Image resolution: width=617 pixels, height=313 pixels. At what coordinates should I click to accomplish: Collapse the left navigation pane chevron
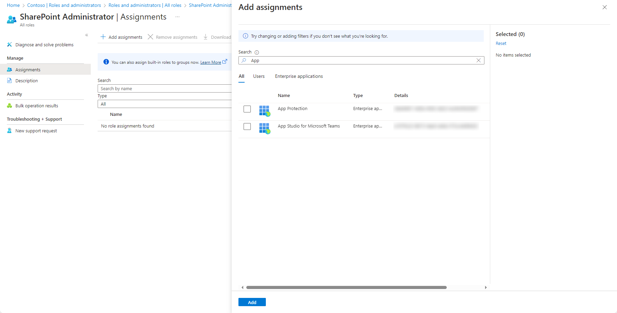(x=87, y=35)
